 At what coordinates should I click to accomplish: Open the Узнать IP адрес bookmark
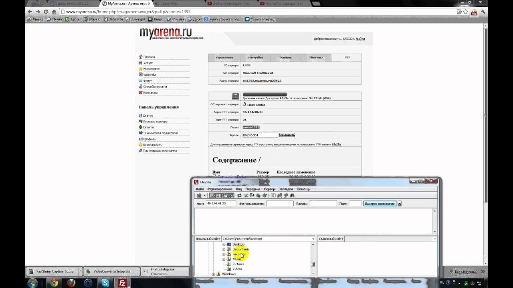(x=260, y=19)
